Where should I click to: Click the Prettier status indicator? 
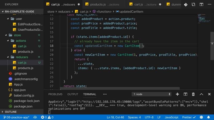189,117
